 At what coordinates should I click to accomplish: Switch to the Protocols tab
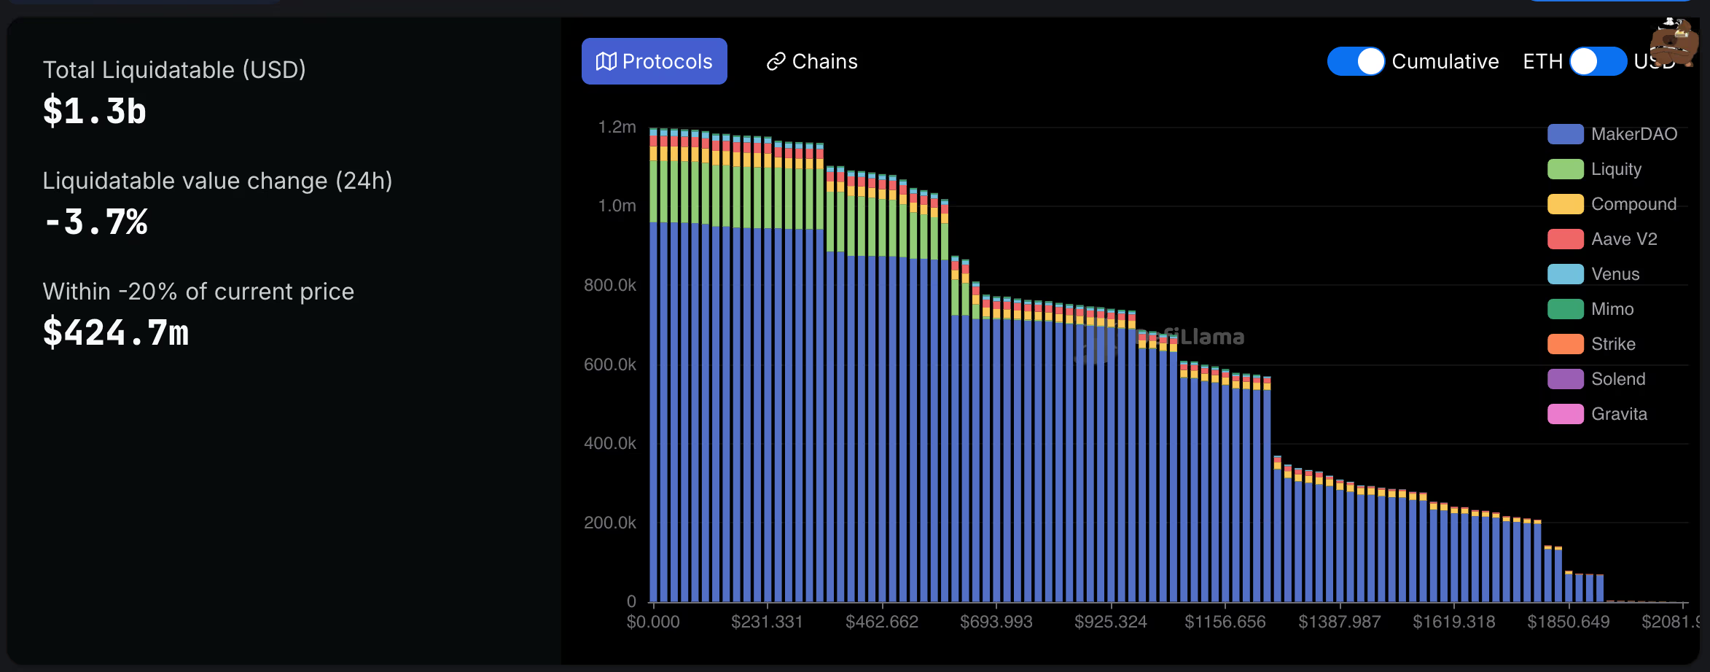pyautogui.click(x=654, y=61)
